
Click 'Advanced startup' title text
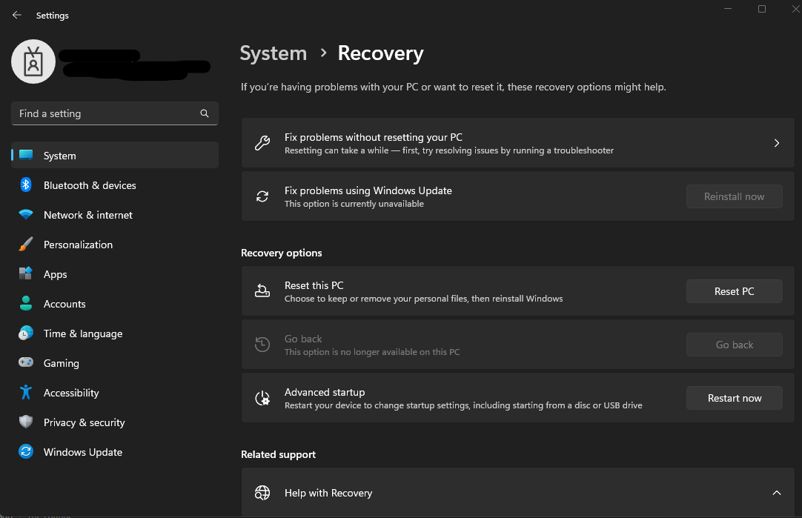click(325, 392)
